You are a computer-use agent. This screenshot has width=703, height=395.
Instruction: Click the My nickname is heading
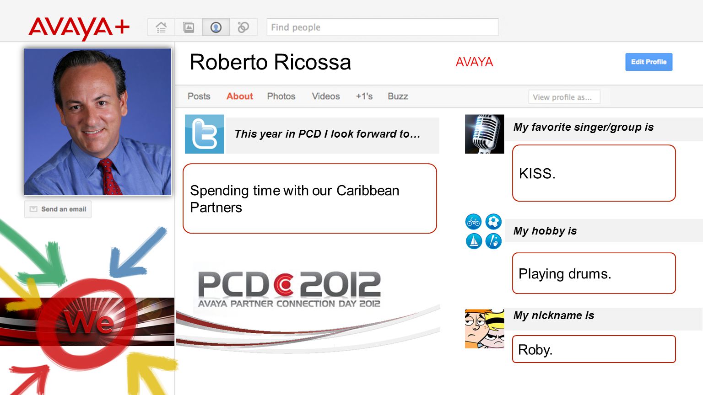pos(554,315)
